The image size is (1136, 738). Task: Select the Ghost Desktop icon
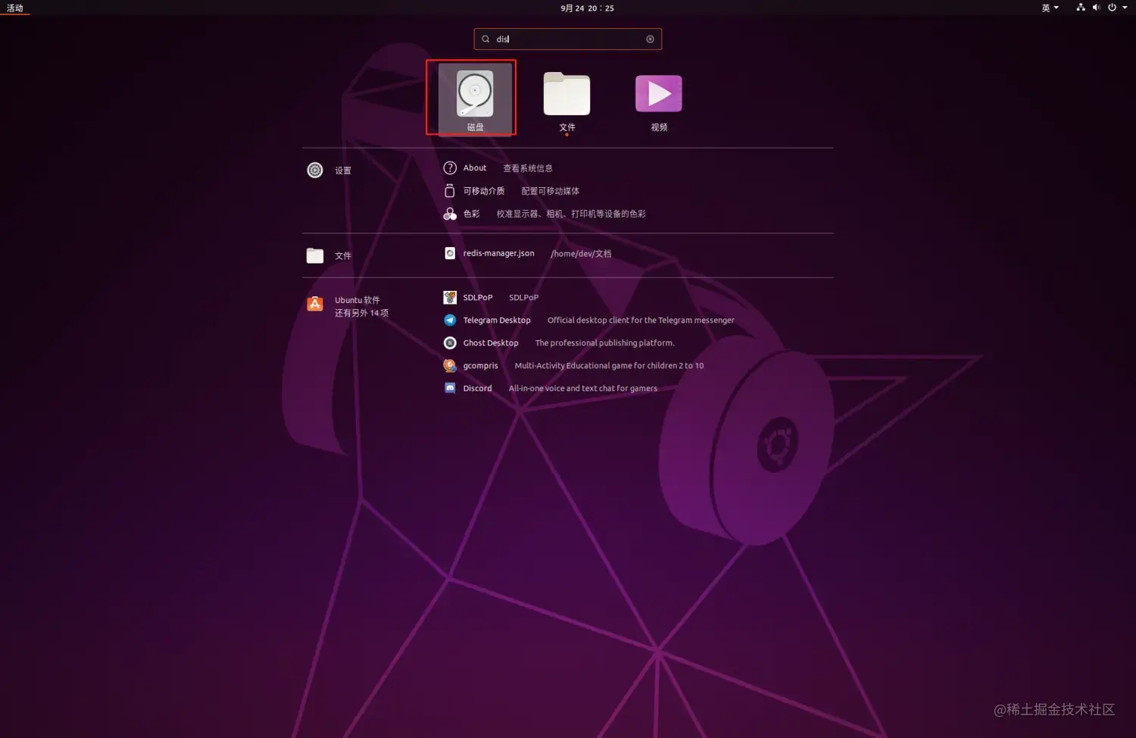pyautogui.click(x=450, y=342)
